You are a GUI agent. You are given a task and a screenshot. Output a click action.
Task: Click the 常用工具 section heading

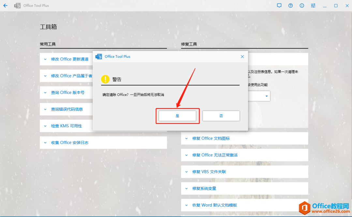48,44
